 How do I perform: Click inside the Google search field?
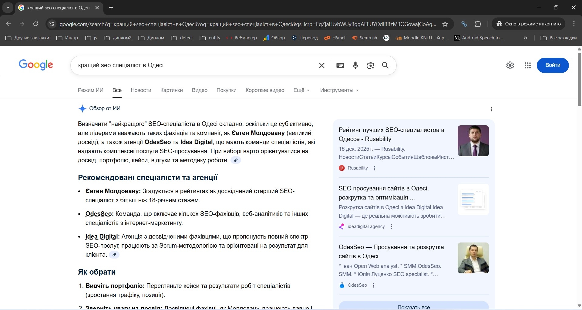(194, 65)
